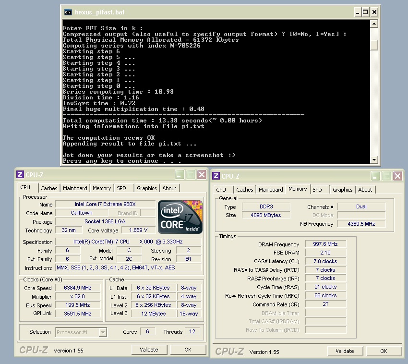Click the command prompt icon in title bar

pyautogui.click(x=68, y=12)
